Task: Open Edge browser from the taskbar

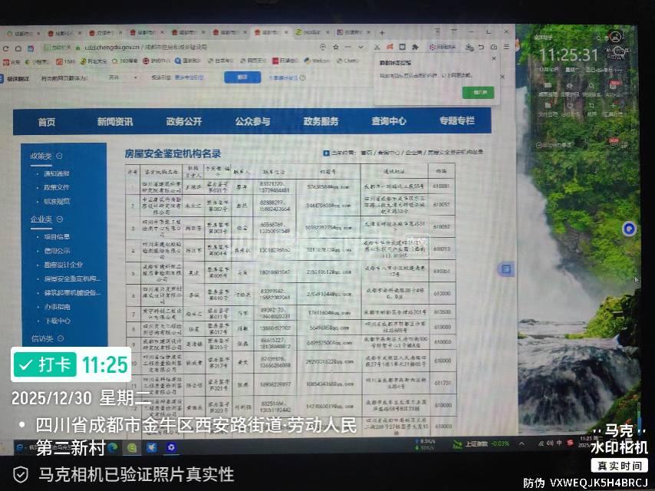Action: pyautogui.click(x=113, y=447)
